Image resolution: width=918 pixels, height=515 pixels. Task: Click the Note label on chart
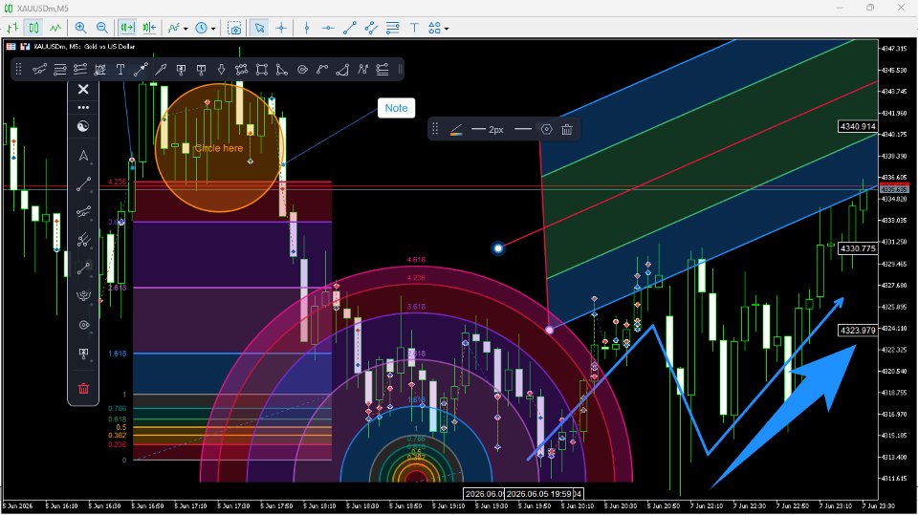pyautogui.click(x=396, y=108)
